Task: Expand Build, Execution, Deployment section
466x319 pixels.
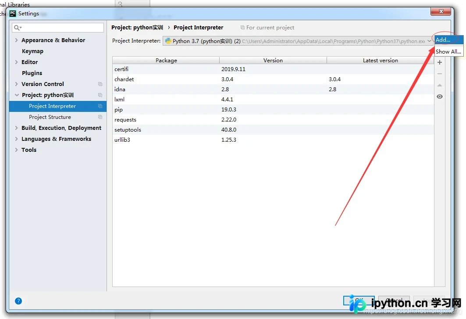Action: 16,128
